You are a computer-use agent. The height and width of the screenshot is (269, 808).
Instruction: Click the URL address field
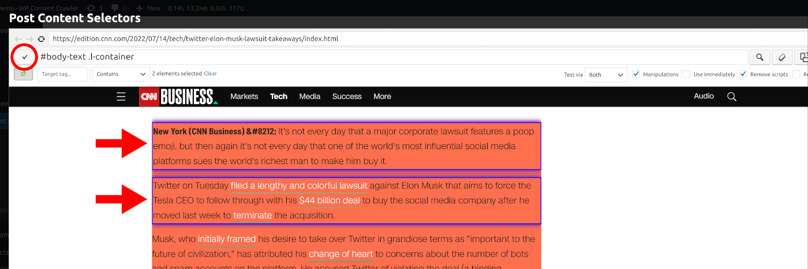[428, 39]
